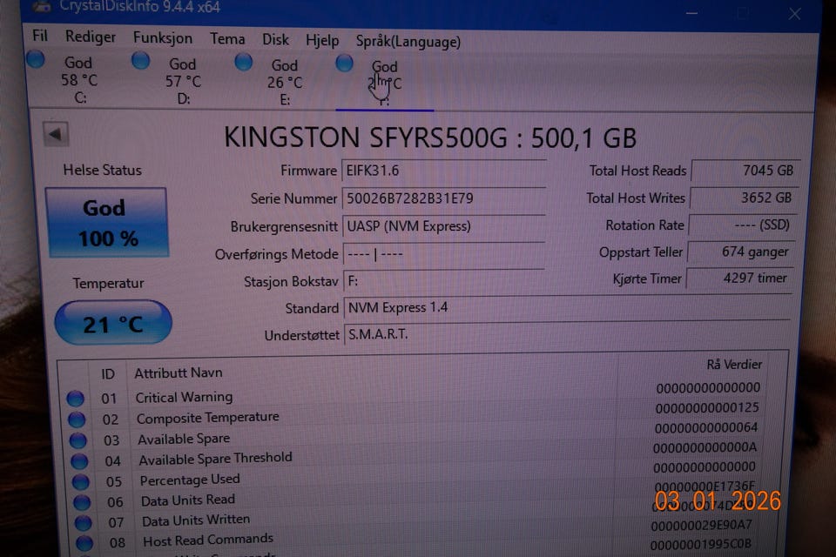The image size is (836, 557).
Task: Click the status orb for Composite Temperature
Action: (77, 420)
